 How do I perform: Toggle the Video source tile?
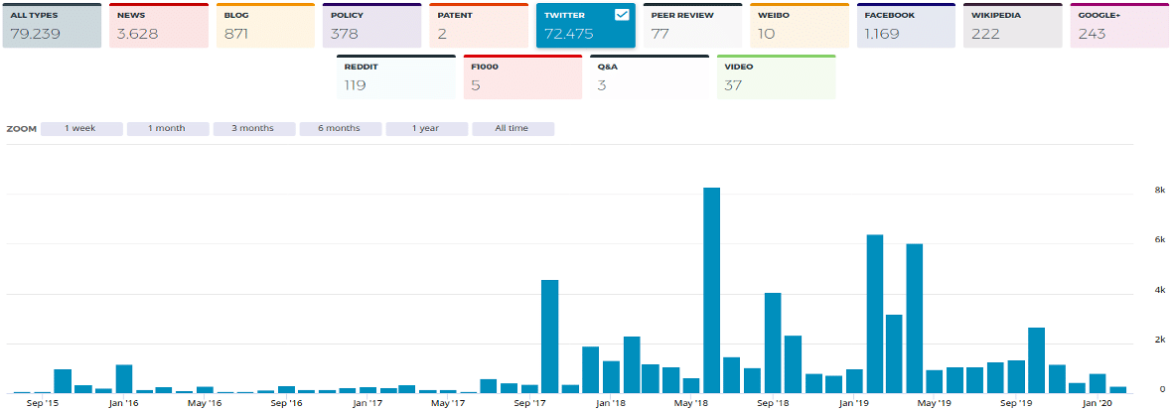click(x=776, y=78)
